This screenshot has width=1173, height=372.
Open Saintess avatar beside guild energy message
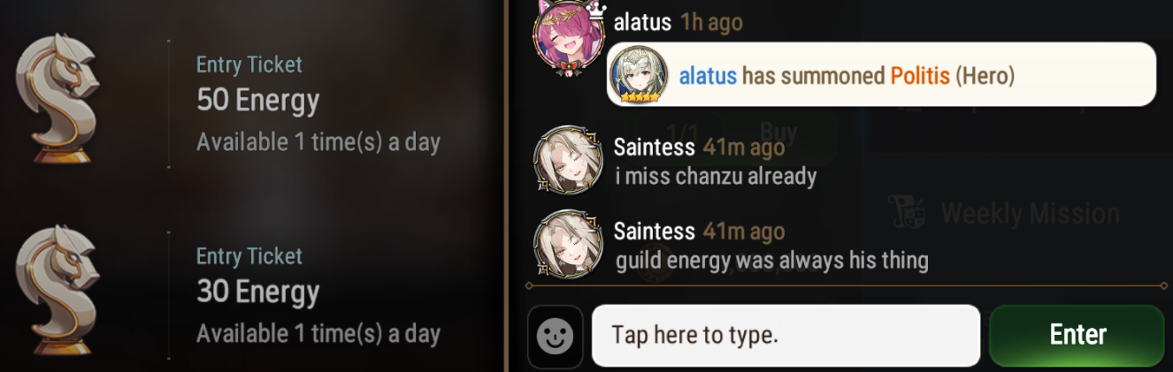569,245
